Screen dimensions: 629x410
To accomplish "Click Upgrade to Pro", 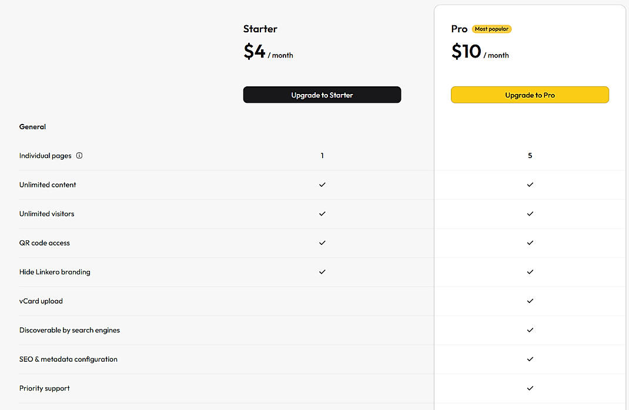I will 530,95.
